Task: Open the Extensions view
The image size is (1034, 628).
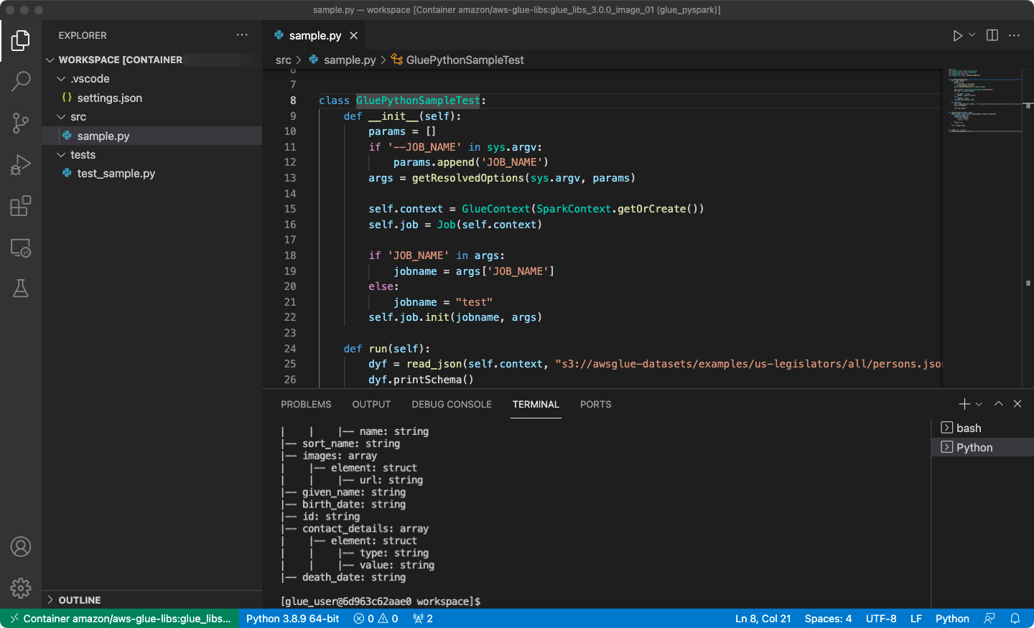Action: (21, 207)
